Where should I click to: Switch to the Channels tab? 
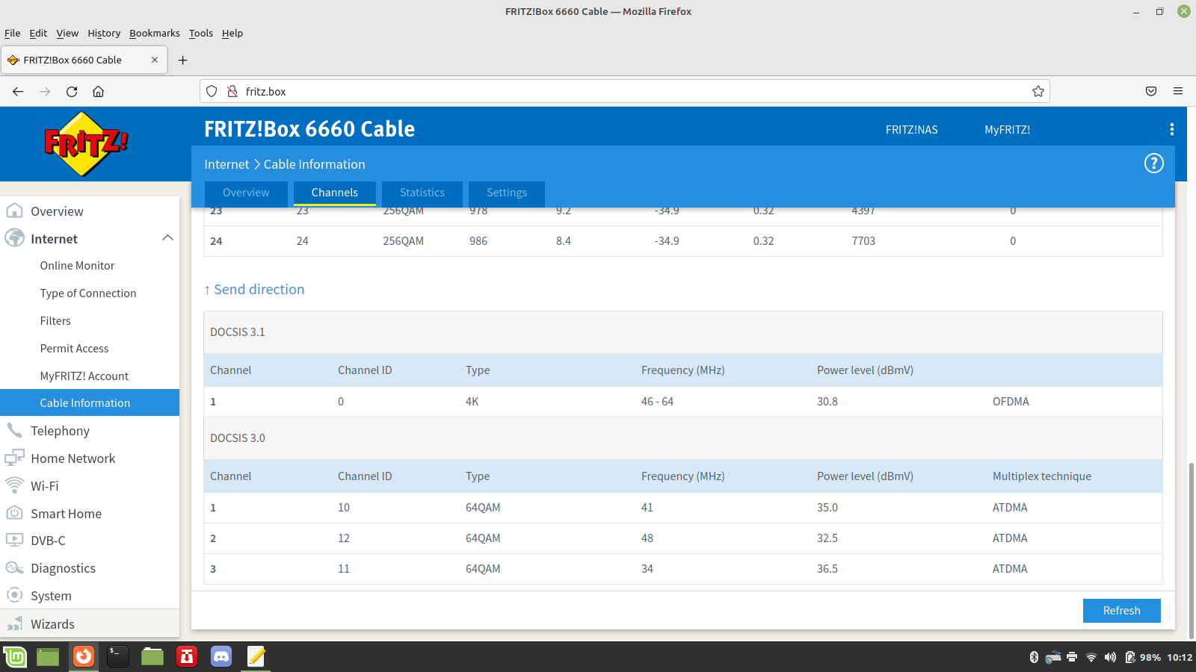point(334,193)
